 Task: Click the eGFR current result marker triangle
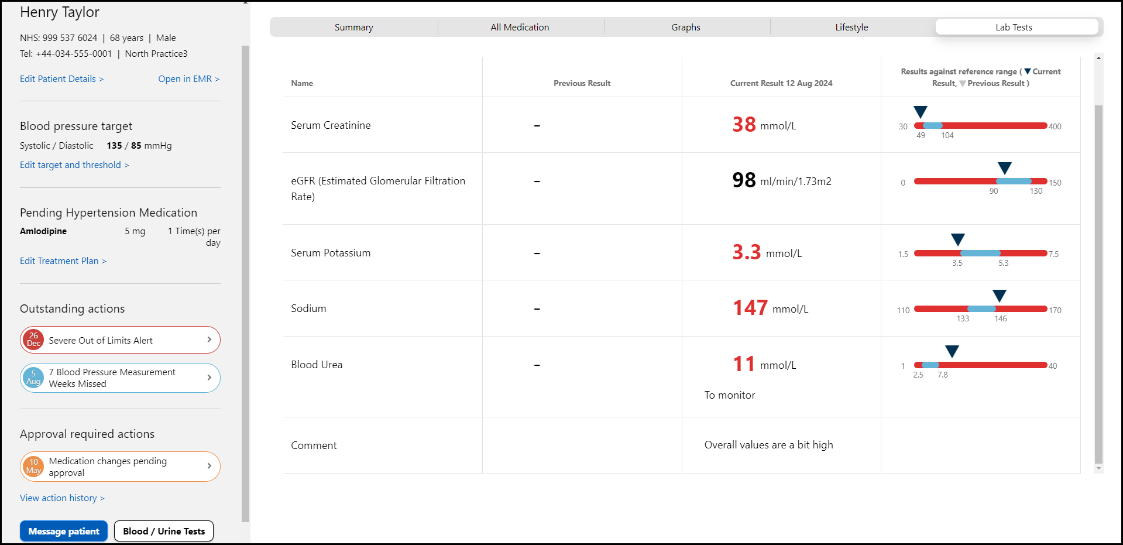[1005, 168]
